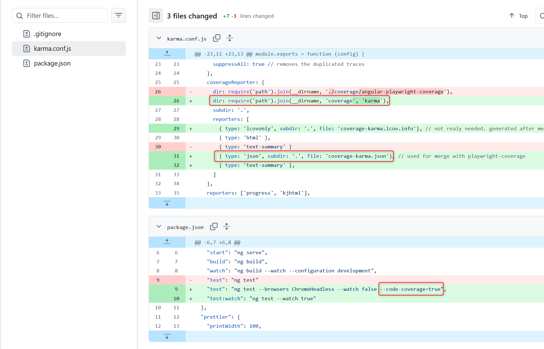Collapse the karma.conf.js diff section
The height and width of the screenshot is (349, 544).
tap(159, 38)
